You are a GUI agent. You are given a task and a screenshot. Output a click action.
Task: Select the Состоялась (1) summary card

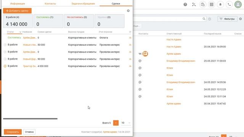point(48,21)
